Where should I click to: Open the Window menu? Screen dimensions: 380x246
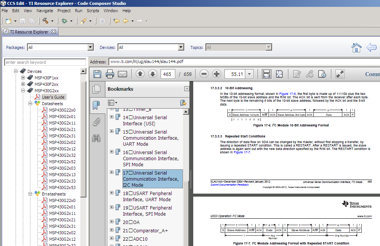pyautogui.click(x=111, y=11)
